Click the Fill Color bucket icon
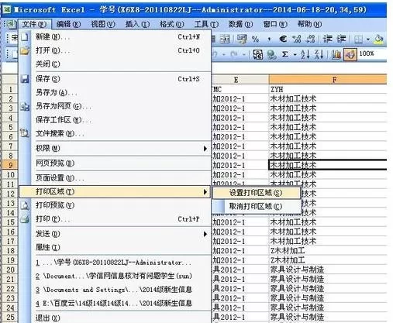This screenshot has width=393, height=323. (x=379, y=40)
